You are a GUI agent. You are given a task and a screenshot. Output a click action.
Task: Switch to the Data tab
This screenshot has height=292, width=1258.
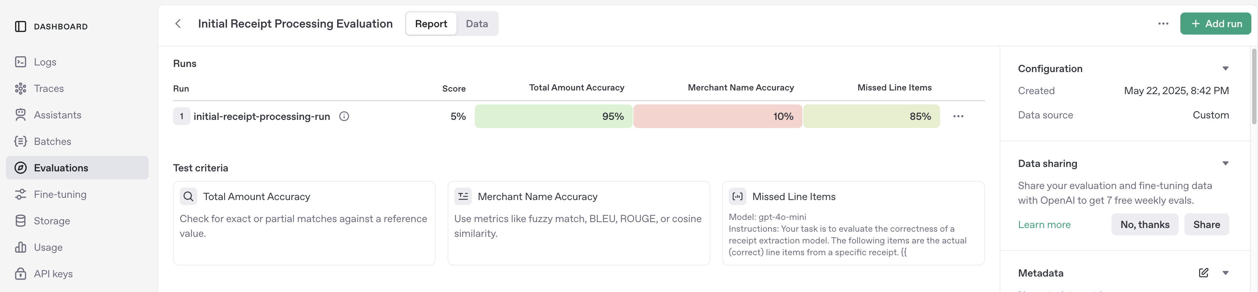pyautogui.click(x=476, y=24)
